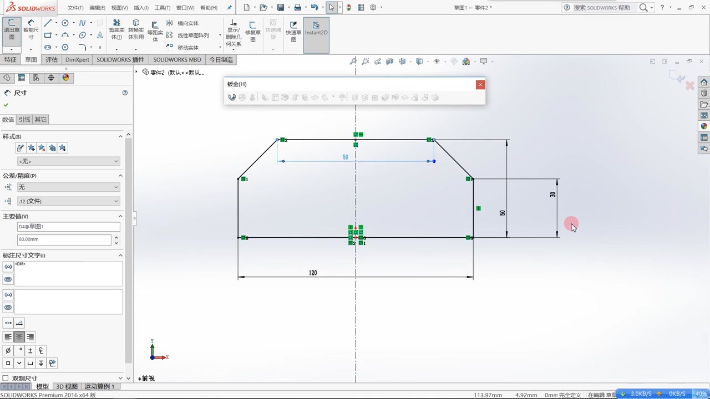The image size is (710, 399).
Task: Open the DimXpertManager tab icon
Action: point(51,78)
